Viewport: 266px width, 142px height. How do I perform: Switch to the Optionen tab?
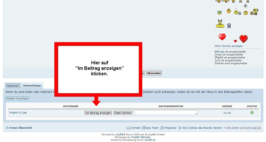pyautogui.click(x=13, y=86)
